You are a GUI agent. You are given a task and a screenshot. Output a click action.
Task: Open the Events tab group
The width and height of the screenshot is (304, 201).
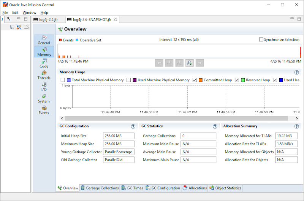(44, 110)
